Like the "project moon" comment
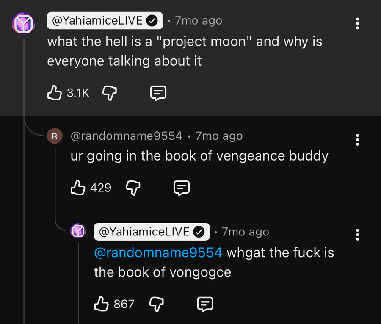This screenshot has width=381, height=324. pos(54,93)
